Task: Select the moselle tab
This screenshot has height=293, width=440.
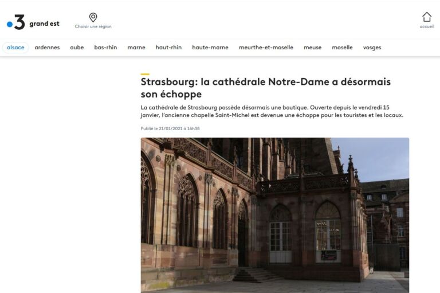Action: [343, 48]
